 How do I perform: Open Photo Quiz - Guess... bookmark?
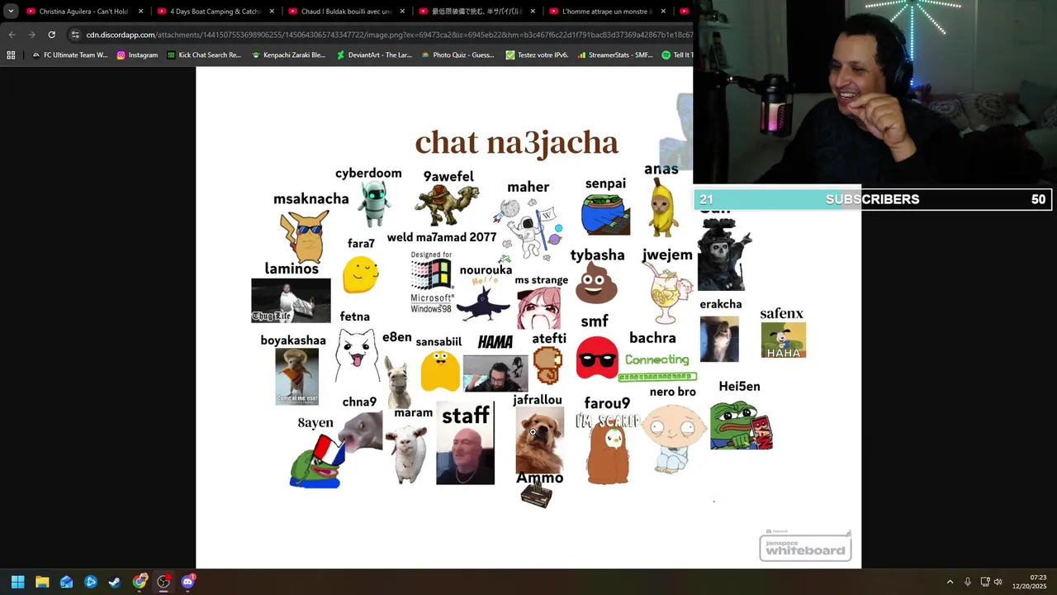pos(457,55)
